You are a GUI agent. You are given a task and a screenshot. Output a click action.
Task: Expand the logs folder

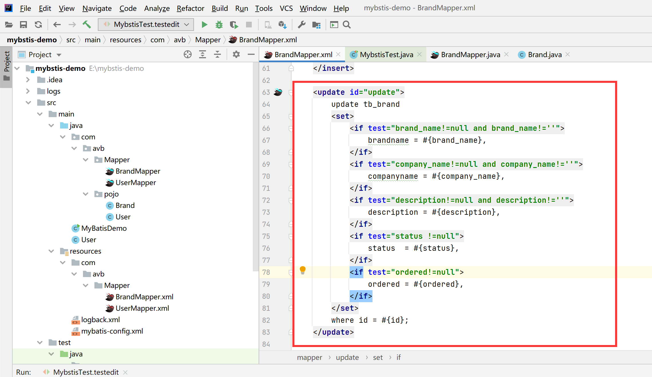coord(28,91)
